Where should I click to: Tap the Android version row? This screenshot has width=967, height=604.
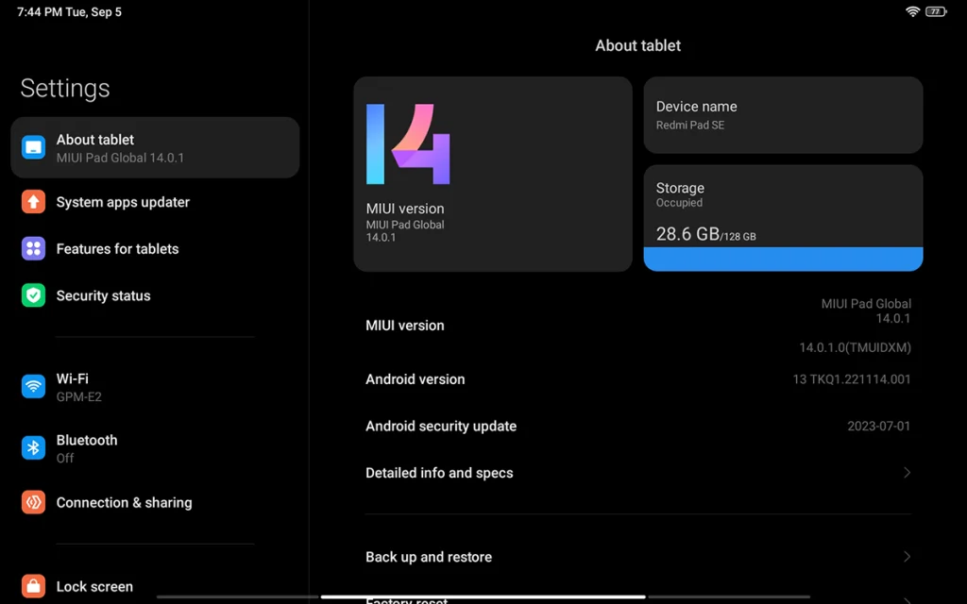(x=638, y=379)
